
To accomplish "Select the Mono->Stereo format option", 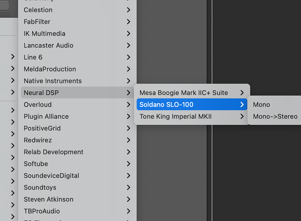I will tap(275, 117).
